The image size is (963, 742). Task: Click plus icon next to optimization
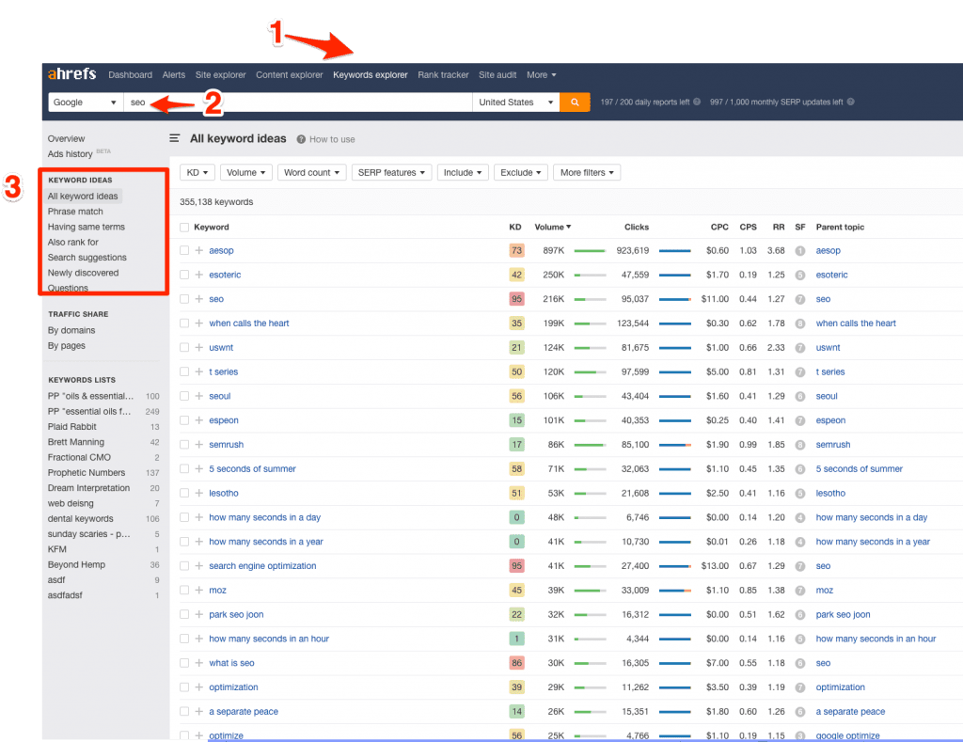[x=199, y=687]
